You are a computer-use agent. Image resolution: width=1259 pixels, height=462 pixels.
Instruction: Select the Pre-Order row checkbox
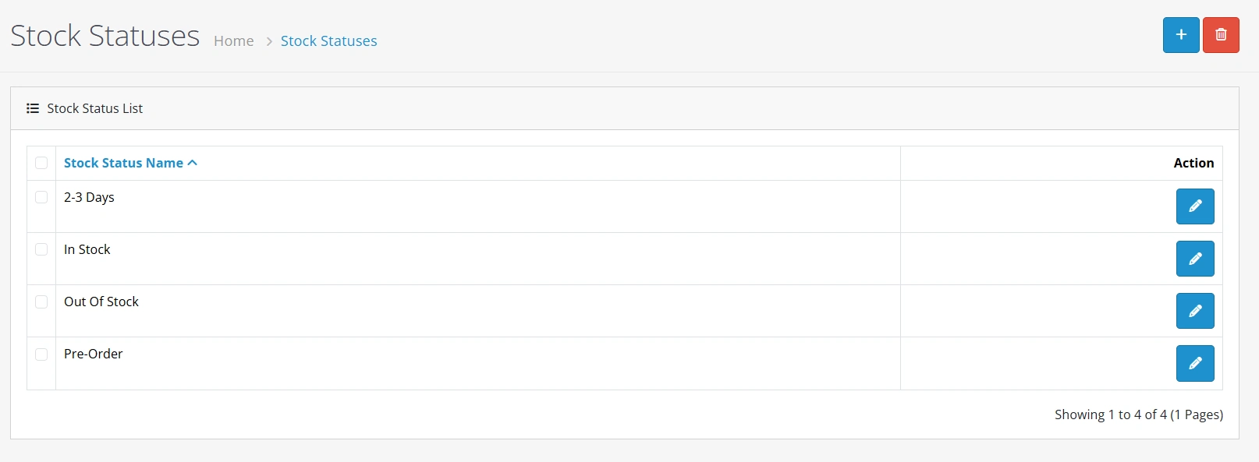(x=41, y=354)
